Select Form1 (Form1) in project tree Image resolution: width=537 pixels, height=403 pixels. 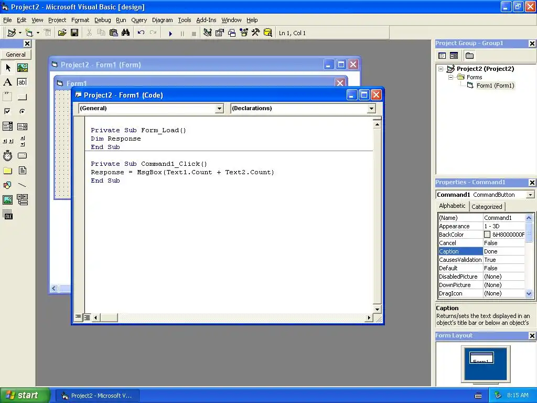pos(495,86)
